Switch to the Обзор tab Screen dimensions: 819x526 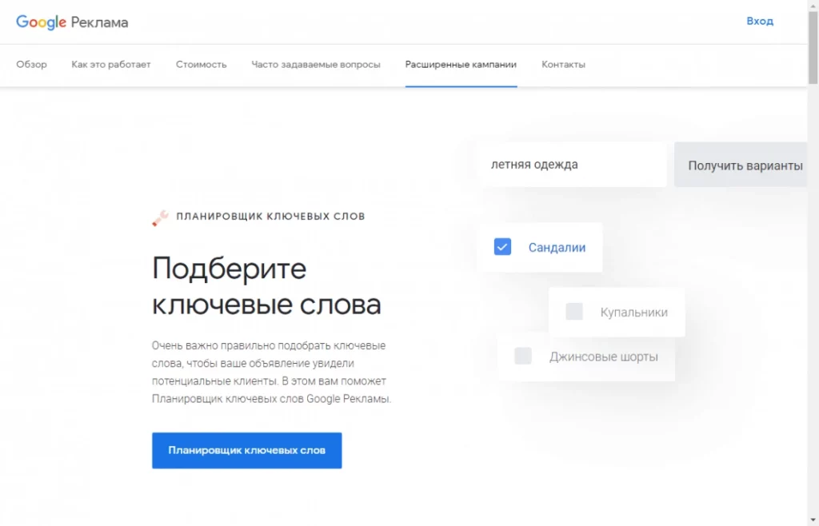click(x=31, y=65)
